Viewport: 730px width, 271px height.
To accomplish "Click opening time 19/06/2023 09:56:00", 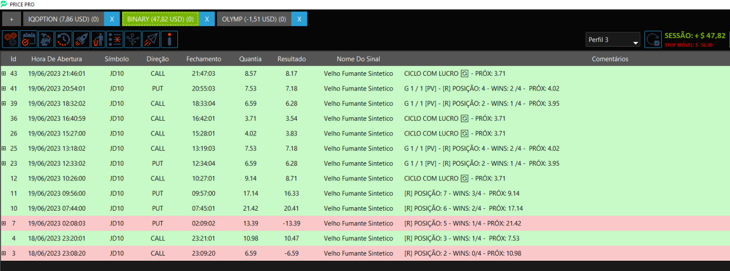I will [56, 194].
